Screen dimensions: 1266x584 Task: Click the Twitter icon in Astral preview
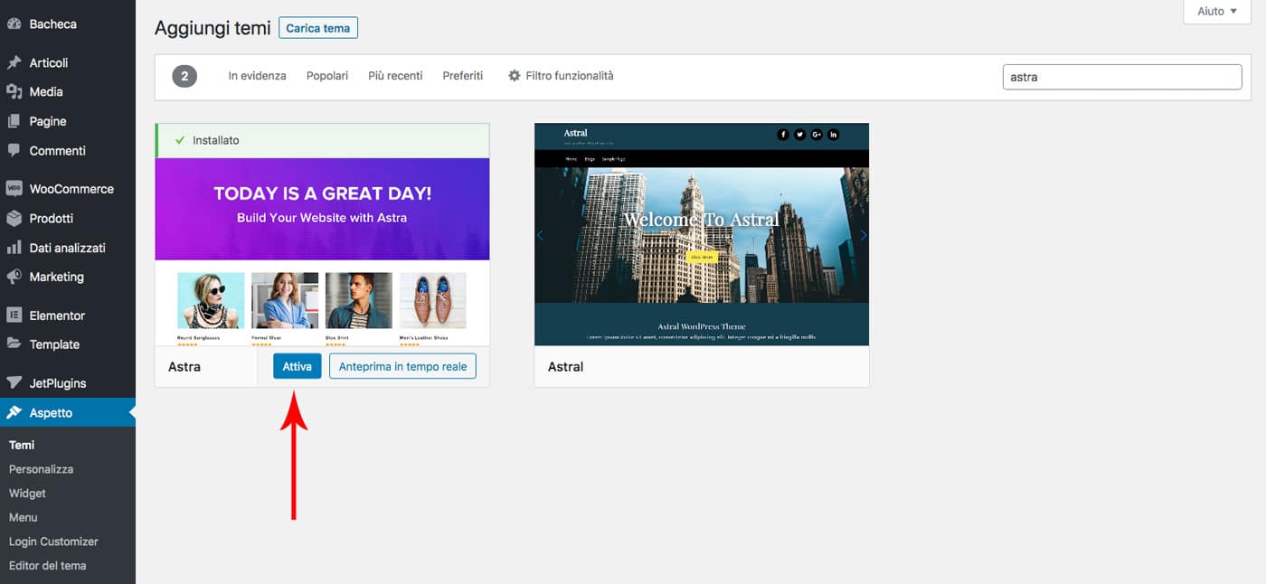pos(800,135)
